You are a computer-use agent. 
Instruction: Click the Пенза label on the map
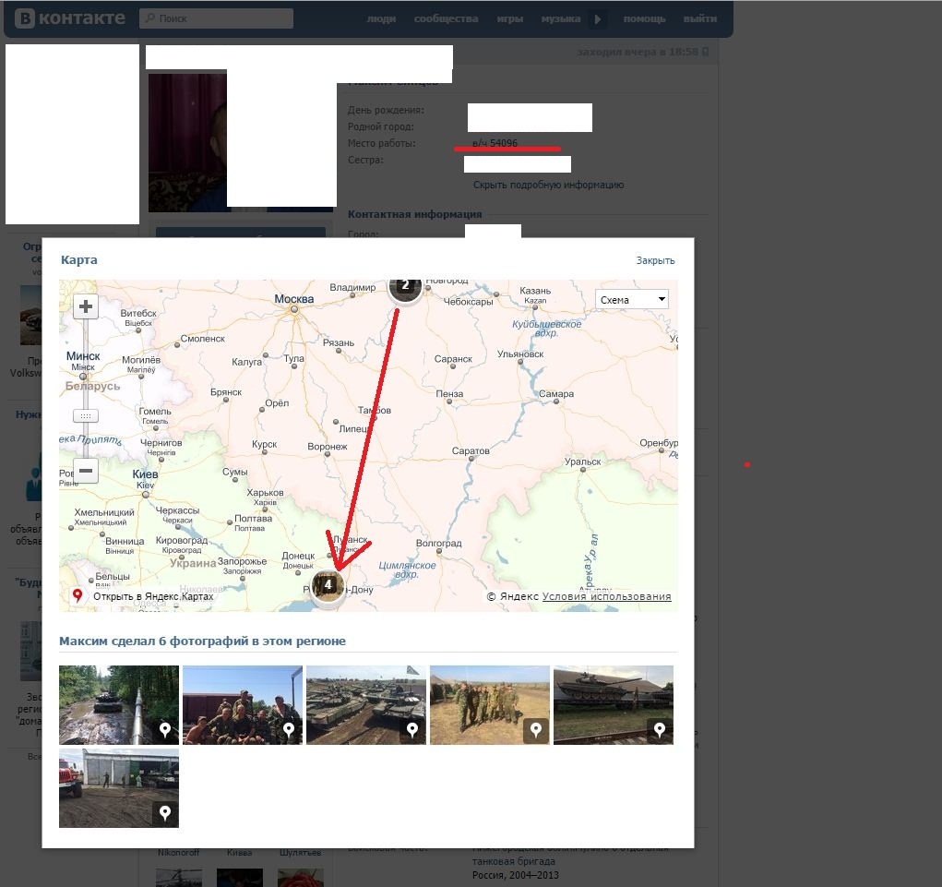[x=449, y=393]
